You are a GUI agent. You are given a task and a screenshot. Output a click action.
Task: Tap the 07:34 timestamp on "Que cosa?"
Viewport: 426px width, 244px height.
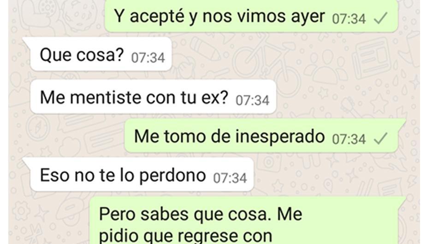148,58
